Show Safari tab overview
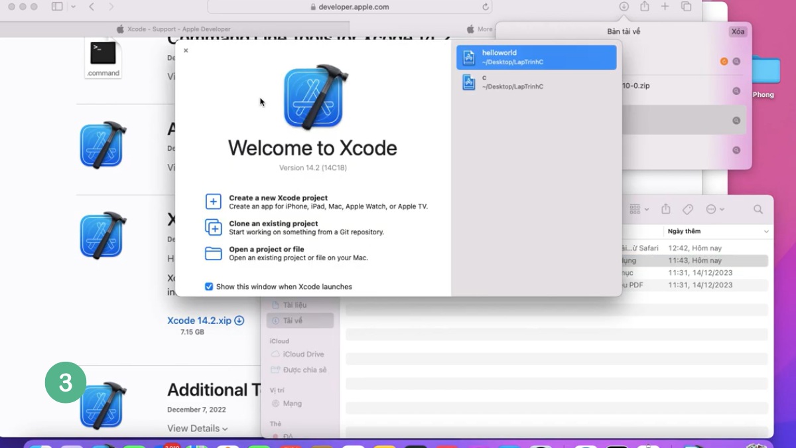Image resolution: width=796 pixels, height=448 pixels. [686, 6]
